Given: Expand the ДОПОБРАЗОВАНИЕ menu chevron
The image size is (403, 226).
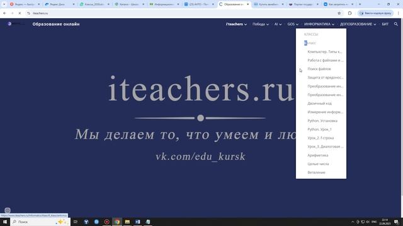Looking at the screenshot, I should (x=375, y=24).
